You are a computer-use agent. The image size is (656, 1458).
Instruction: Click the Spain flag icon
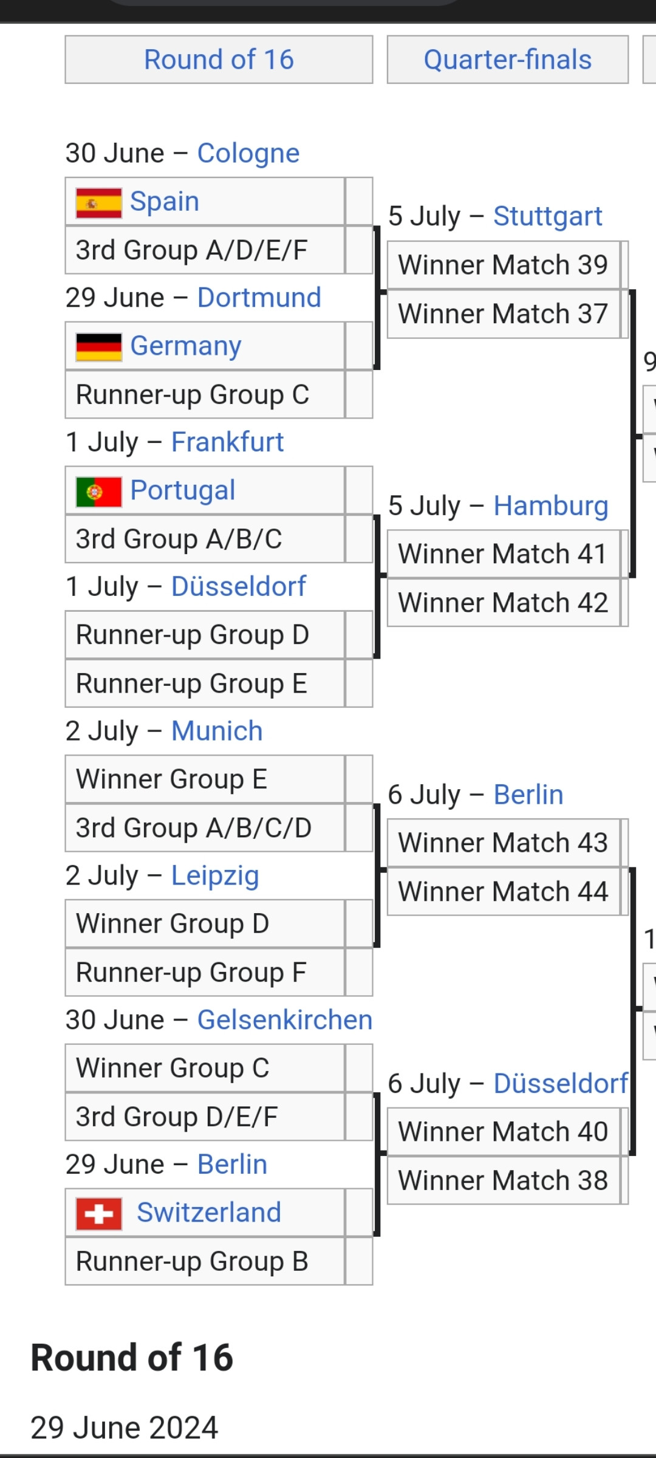[99, 202]
